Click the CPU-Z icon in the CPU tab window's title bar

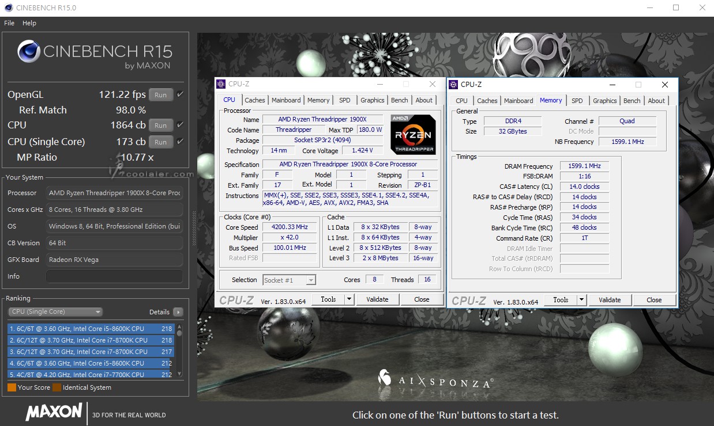221,84
